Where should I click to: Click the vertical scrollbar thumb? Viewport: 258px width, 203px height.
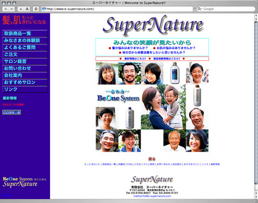[256, 103]
